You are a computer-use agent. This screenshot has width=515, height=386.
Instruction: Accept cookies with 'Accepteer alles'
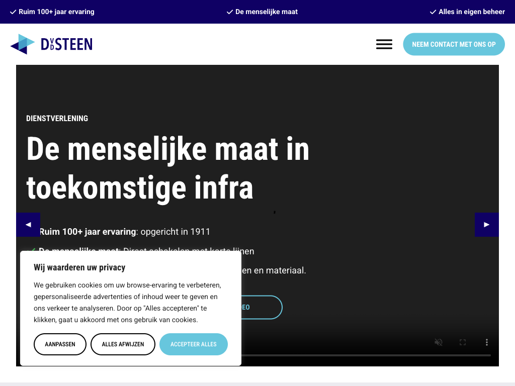[x=194, y=344]
